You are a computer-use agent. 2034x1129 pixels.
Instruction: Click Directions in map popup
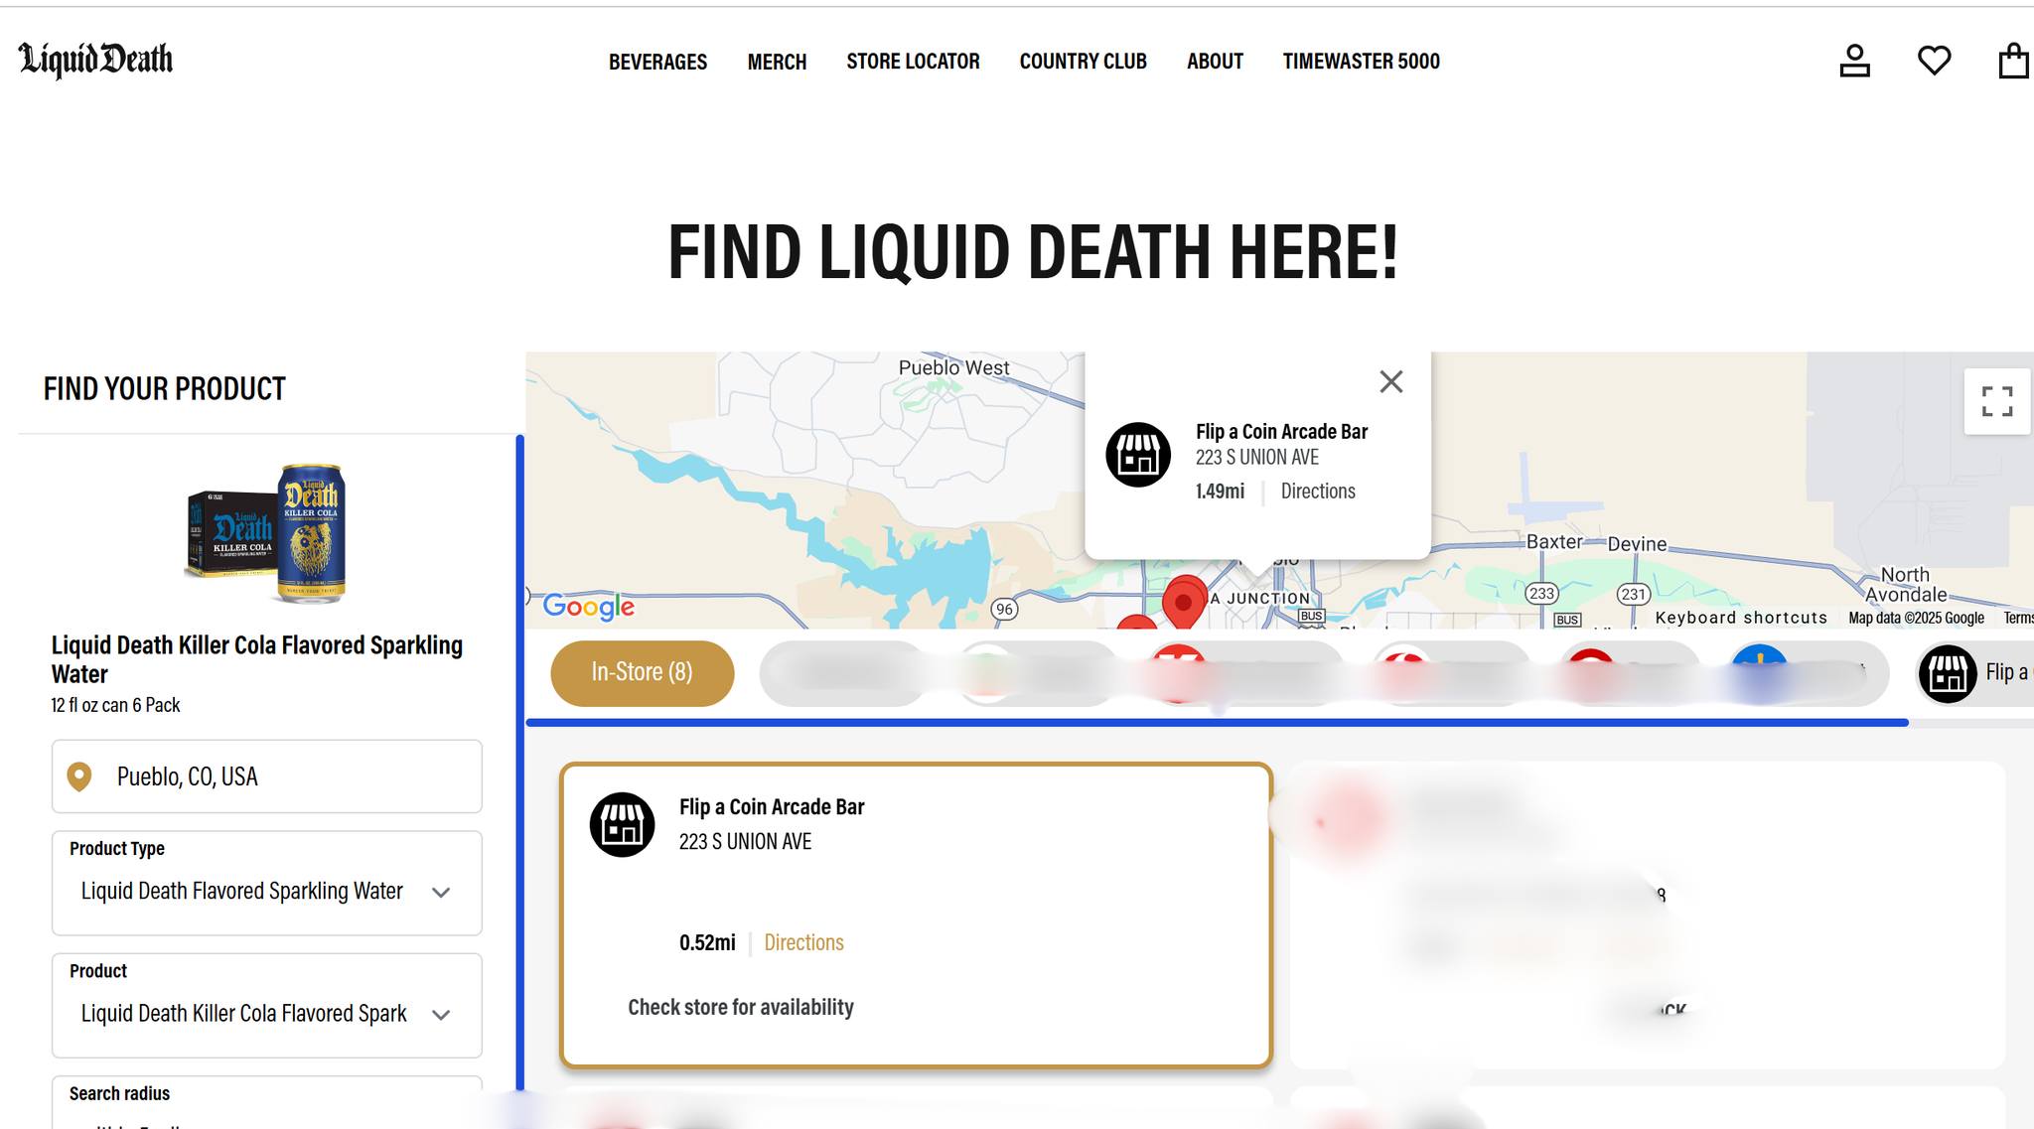(1317, 491)
